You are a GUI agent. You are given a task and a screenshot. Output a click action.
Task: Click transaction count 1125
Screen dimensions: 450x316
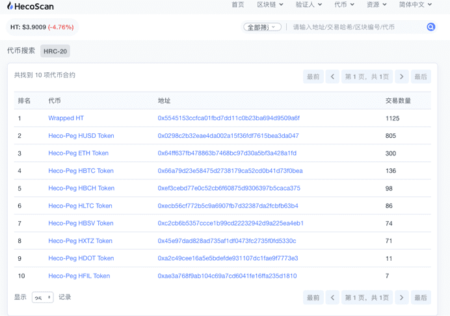pos(392,118)
